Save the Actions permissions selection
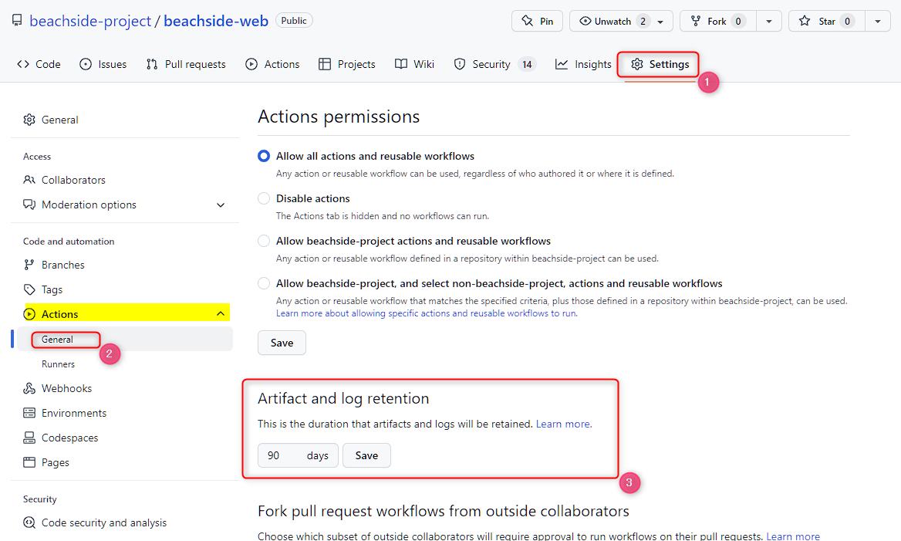Viewport: 901px width, 541px height. click(281, 342)
